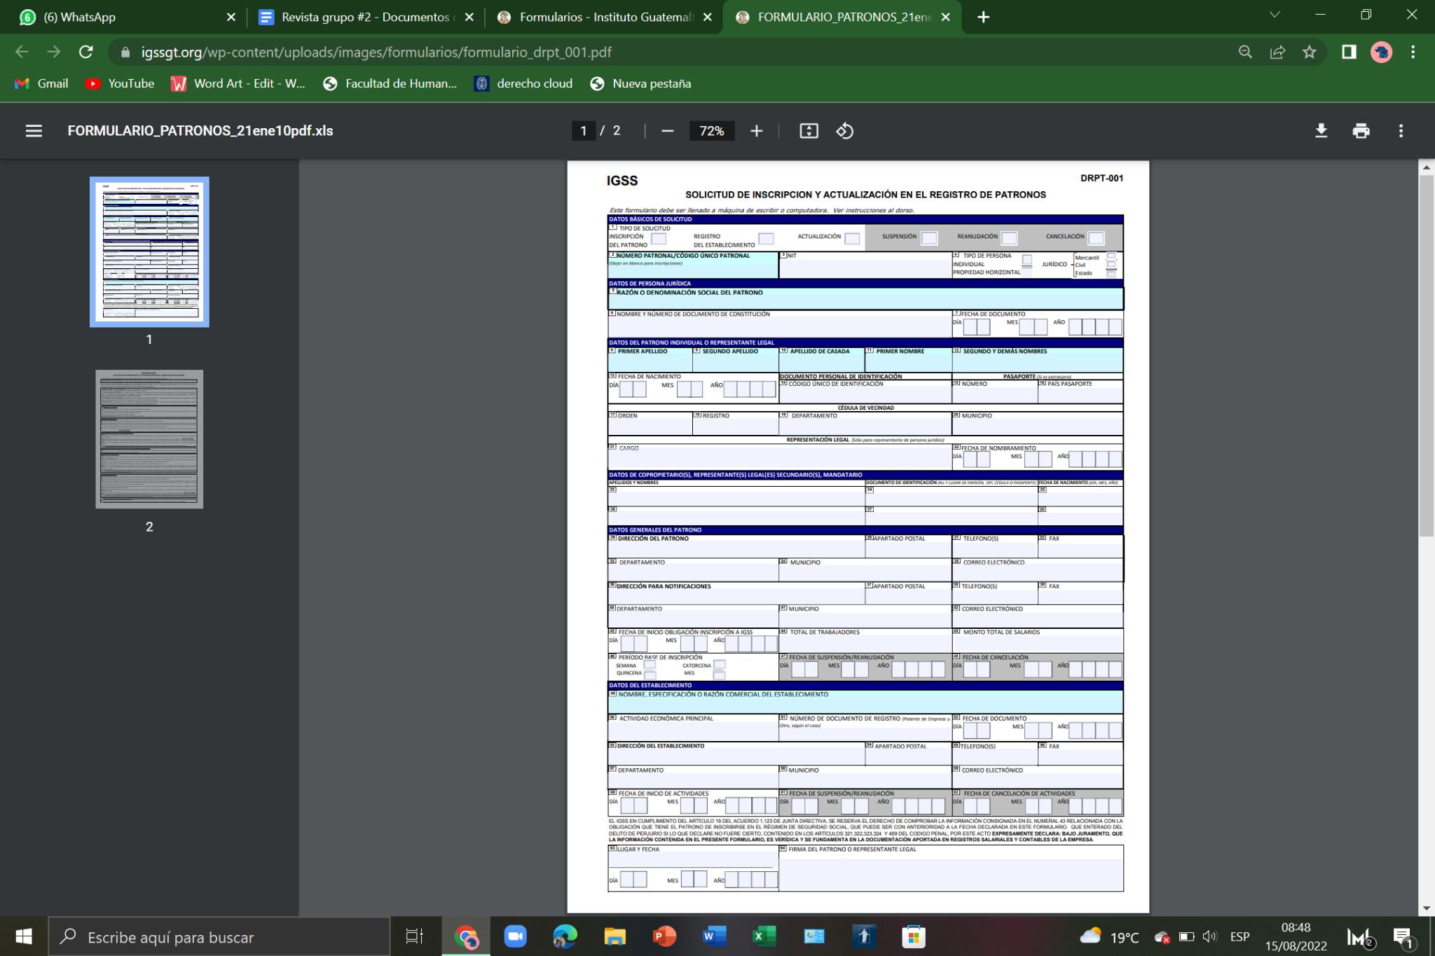Check the Cancelación checkbox in the form
Image resolution: width=1435 pixels, height=956 pixels.
1096,238
